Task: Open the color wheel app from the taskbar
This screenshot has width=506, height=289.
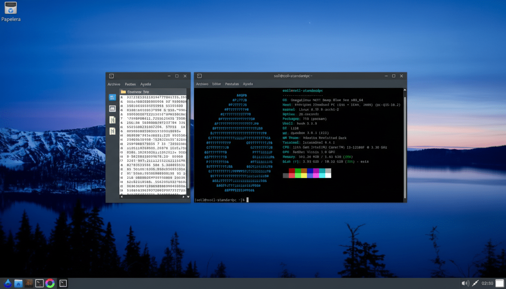Action: pyautogui.click(x=50, y=283)
